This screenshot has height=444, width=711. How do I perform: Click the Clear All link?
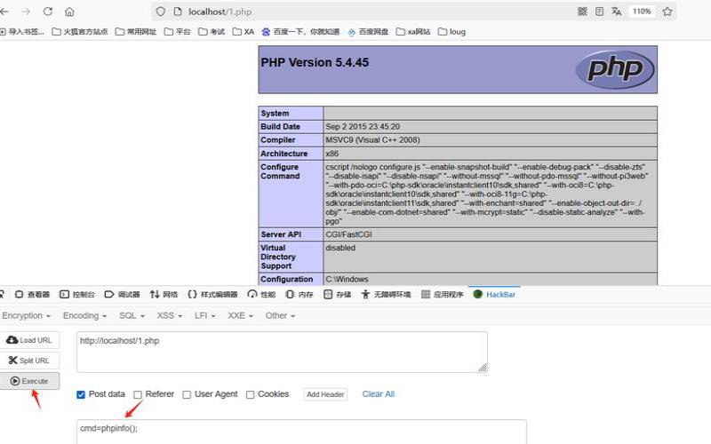coord(378,394)
